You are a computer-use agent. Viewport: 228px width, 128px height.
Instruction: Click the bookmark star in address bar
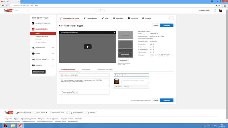219,6
